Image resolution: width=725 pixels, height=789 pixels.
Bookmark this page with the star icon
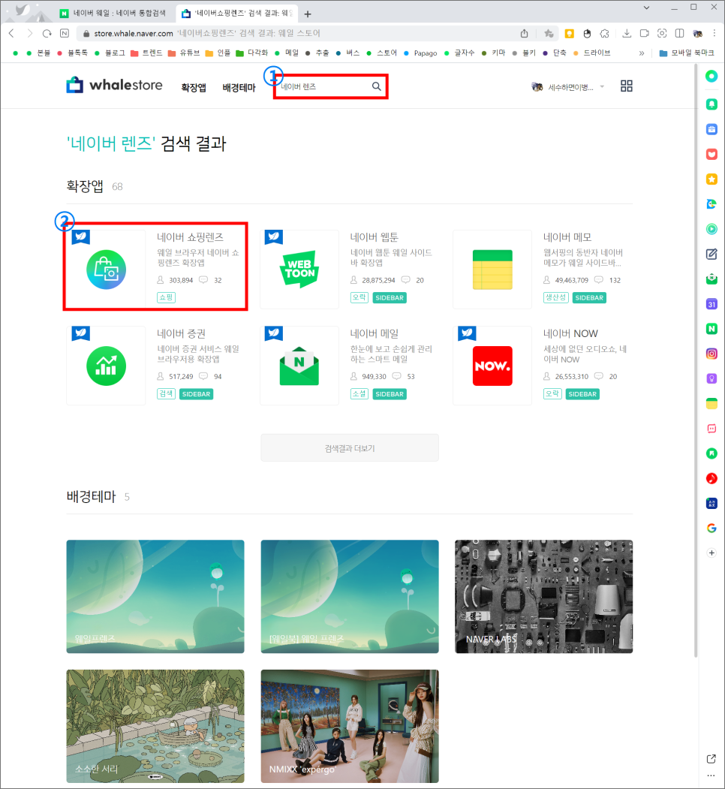(549, 33)
